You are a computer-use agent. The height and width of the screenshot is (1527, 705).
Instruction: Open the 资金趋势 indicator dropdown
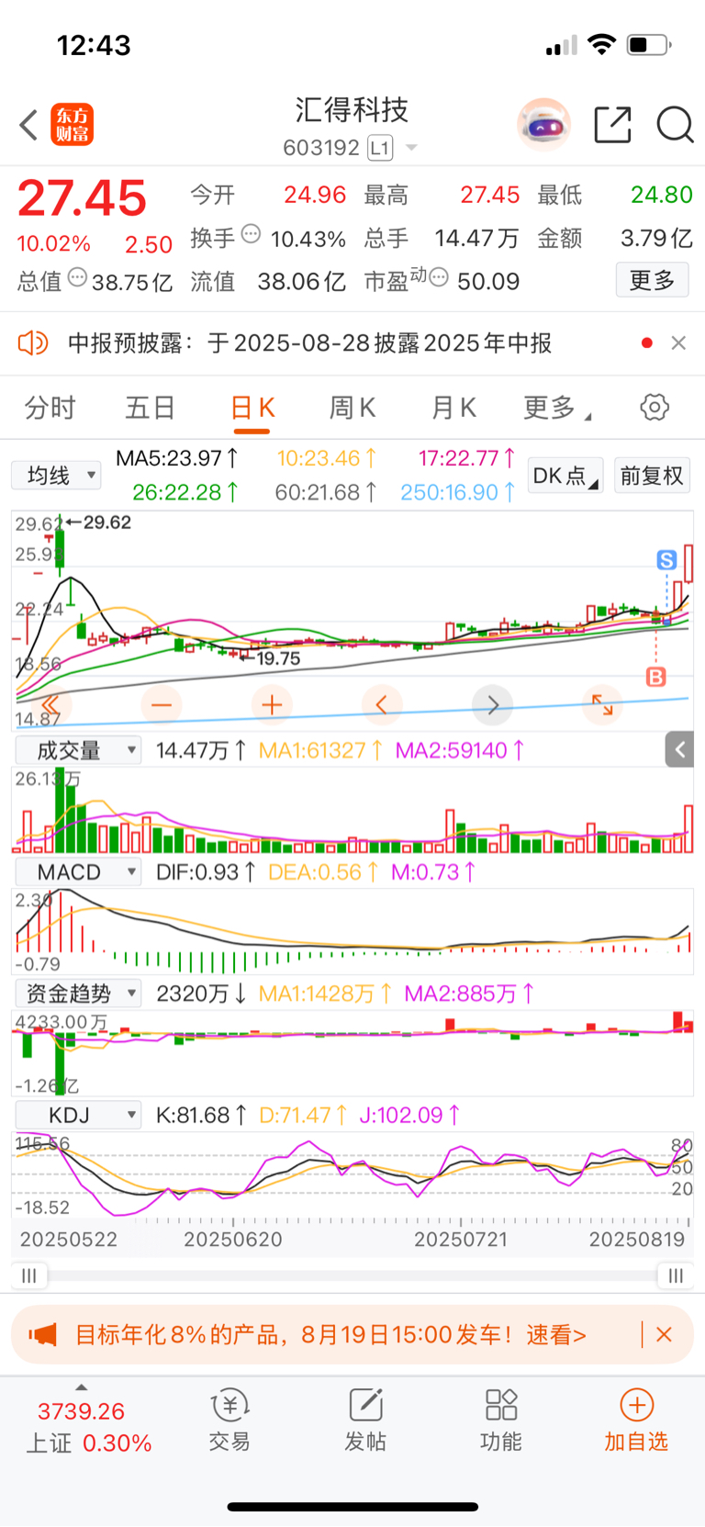click(x=78, y=993)
